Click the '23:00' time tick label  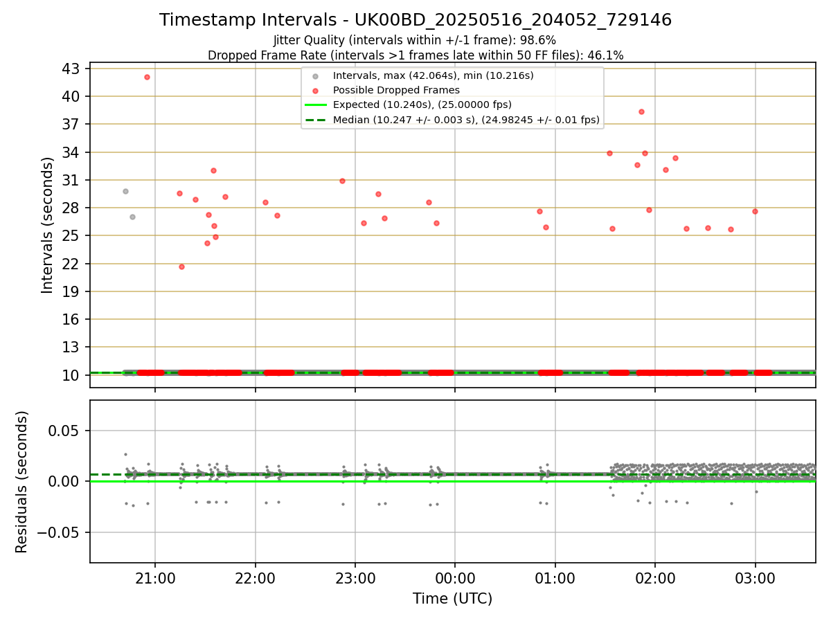point(355,577)
